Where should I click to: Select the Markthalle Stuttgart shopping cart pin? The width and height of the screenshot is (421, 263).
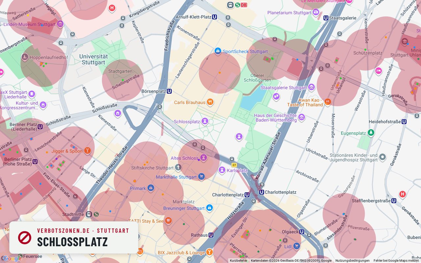pos(201,177)
